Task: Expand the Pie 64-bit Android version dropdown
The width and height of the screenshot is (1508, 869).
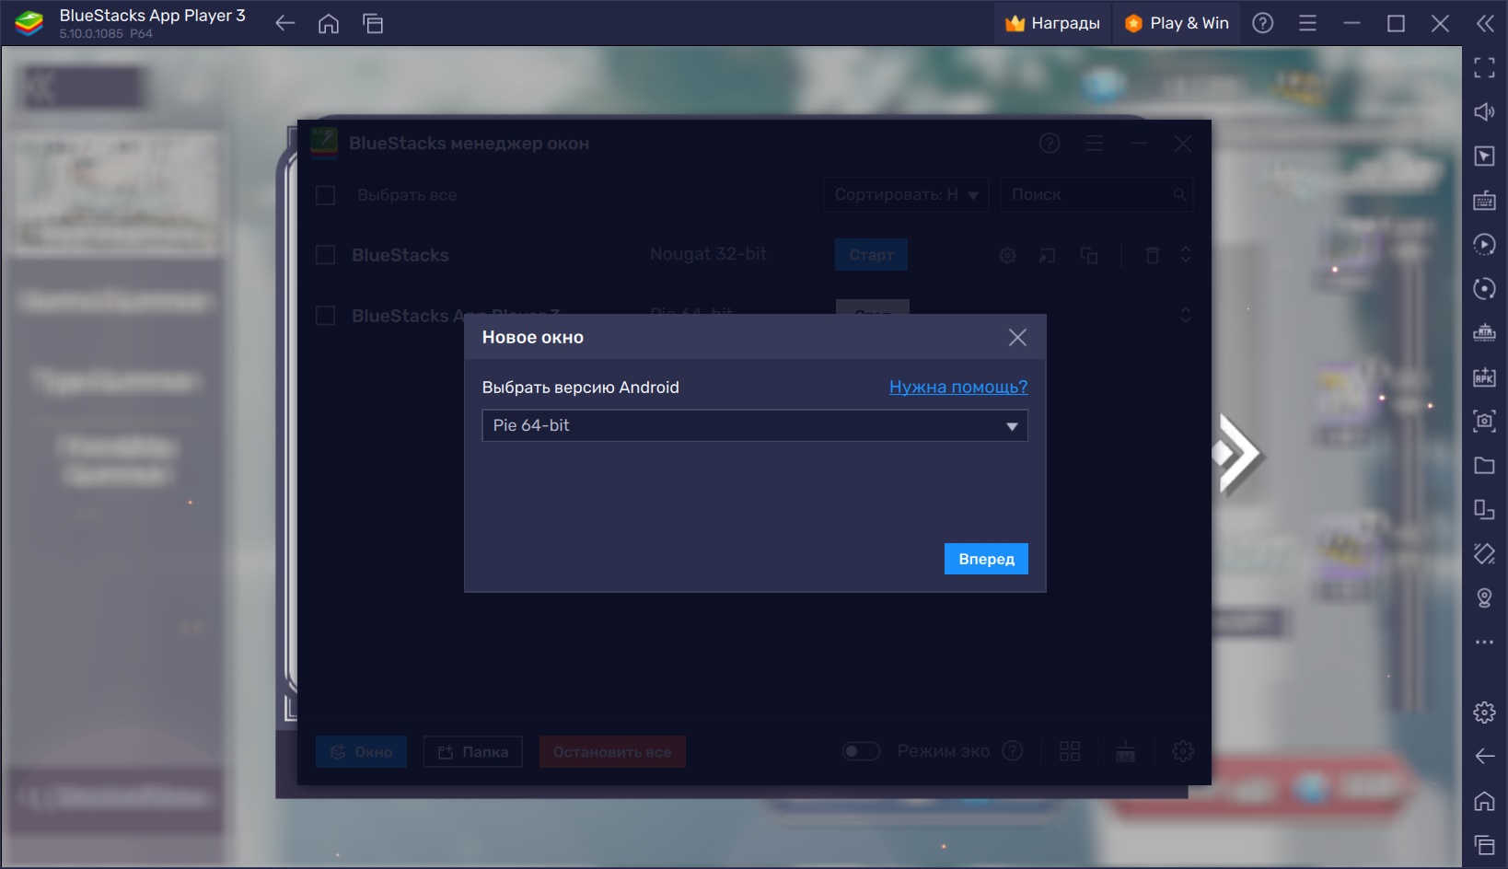Action: click(755, 425)
